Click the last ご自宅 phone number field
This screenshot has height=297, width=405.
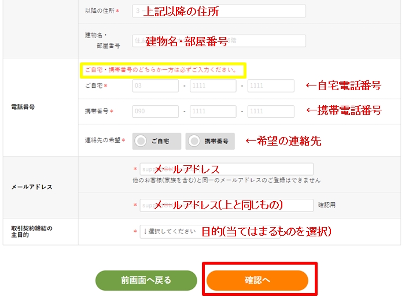point(271,86)
